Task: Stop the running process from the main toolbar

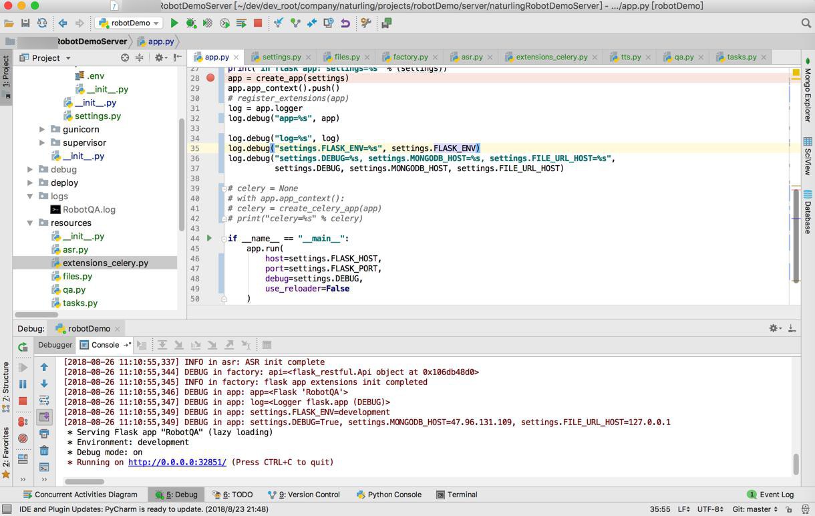Action: [258, 23]
